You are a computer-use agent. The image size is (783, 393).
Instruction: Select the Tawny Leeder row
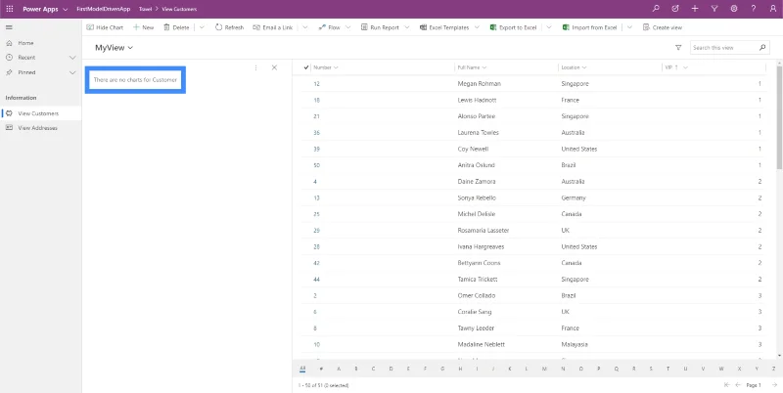533,328
